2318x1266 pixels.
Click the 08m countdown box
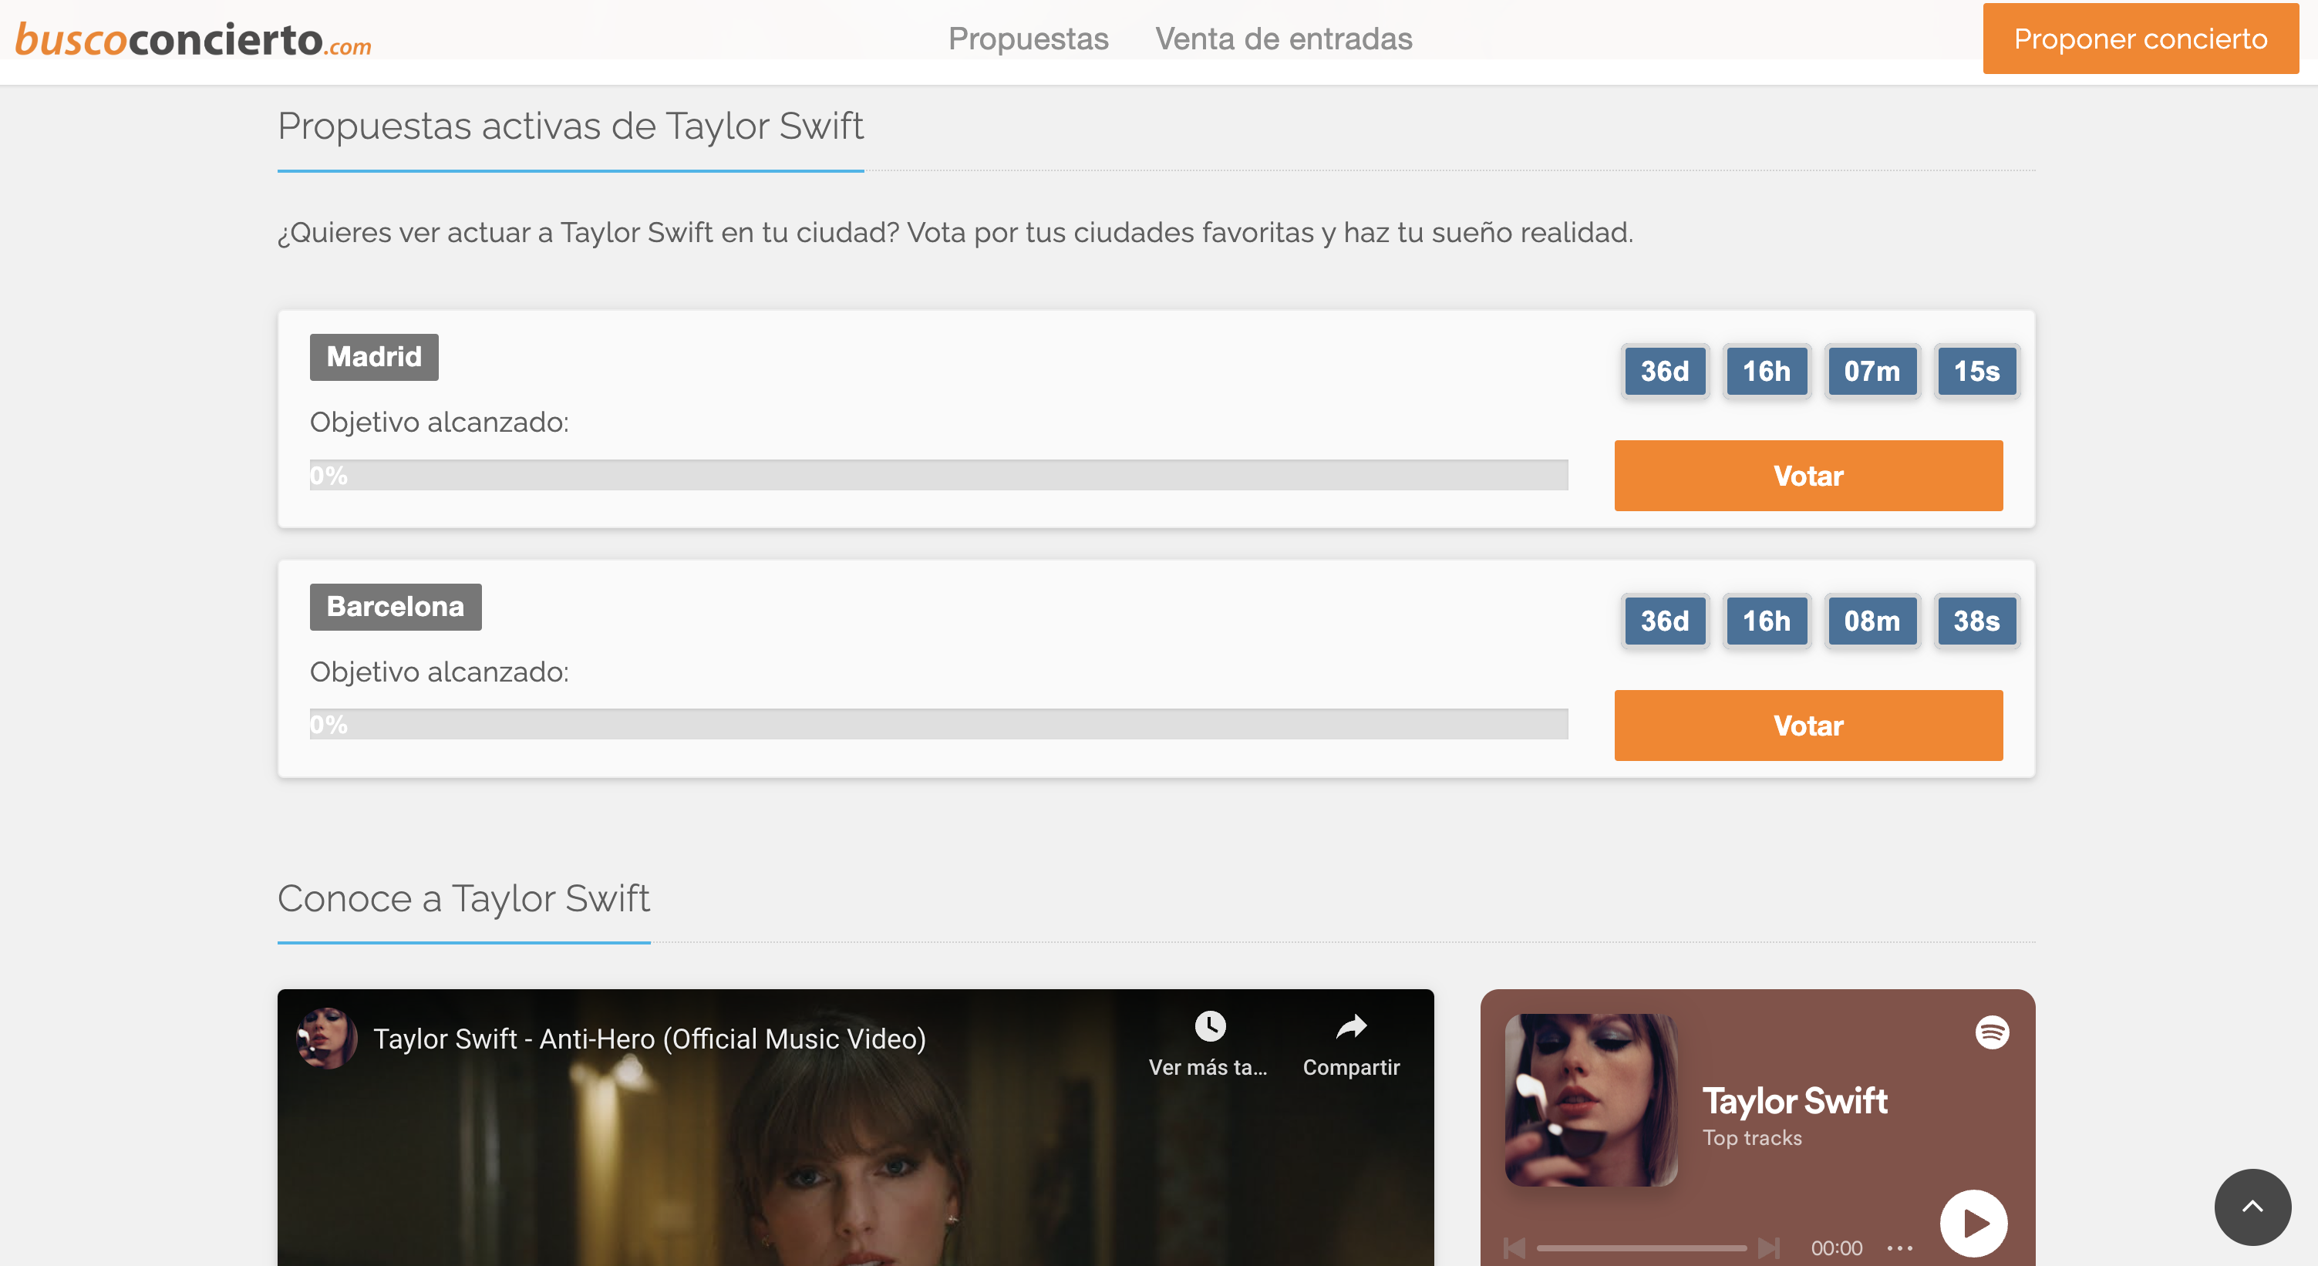coord(1872,621)
